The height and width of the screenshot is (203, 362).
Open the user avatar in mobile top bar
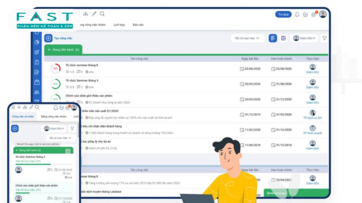coord(74,107)
